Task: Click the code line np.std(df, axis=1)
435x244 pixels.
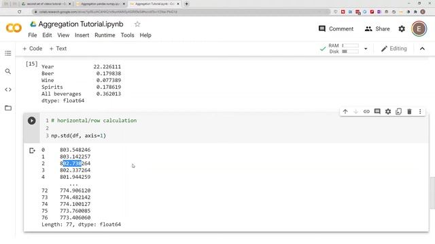Action: (79, 136)
